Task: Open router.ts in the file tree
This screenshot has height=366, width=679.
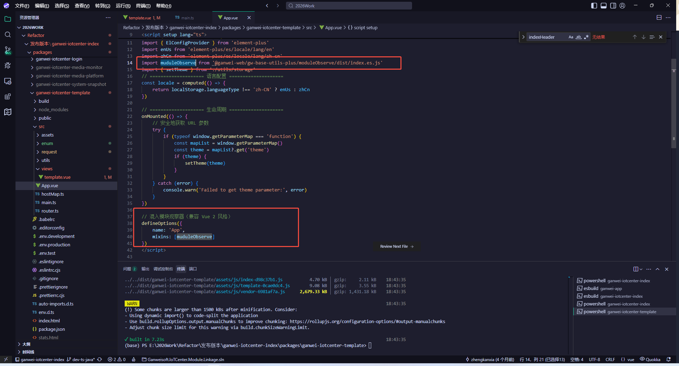Action: (x=50, y=211)
